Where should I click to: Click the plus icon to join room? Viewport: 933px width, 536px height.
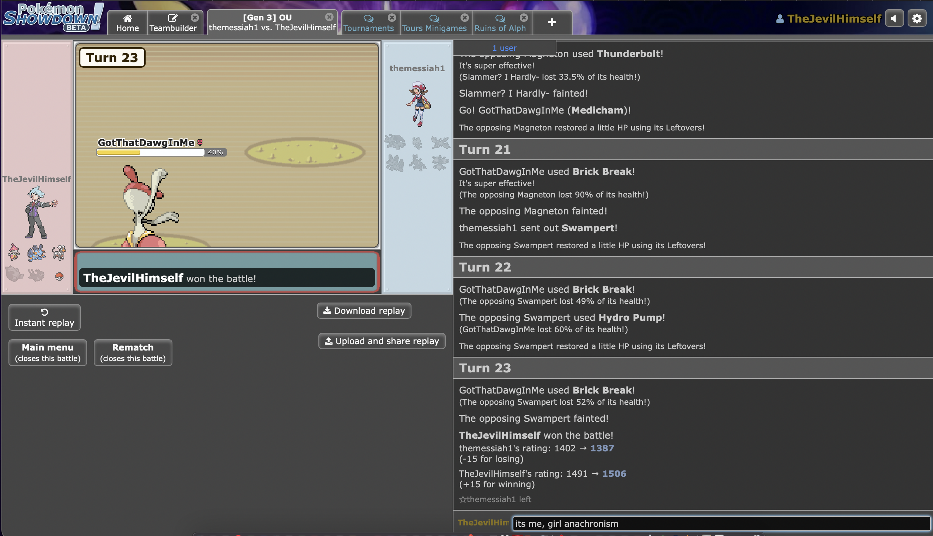551,23
